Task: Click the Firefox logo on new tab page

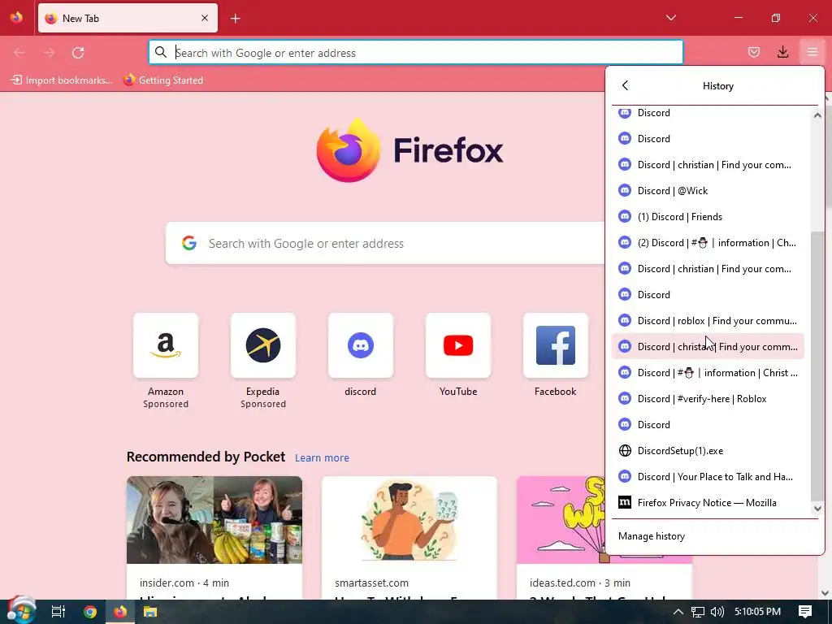Action: (349, 149)
